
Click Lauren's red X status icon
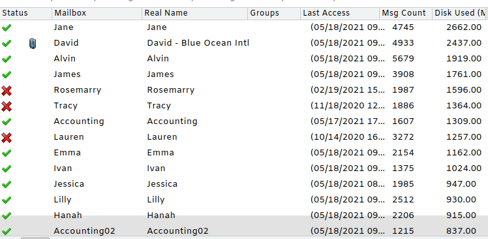click(7, 137)
